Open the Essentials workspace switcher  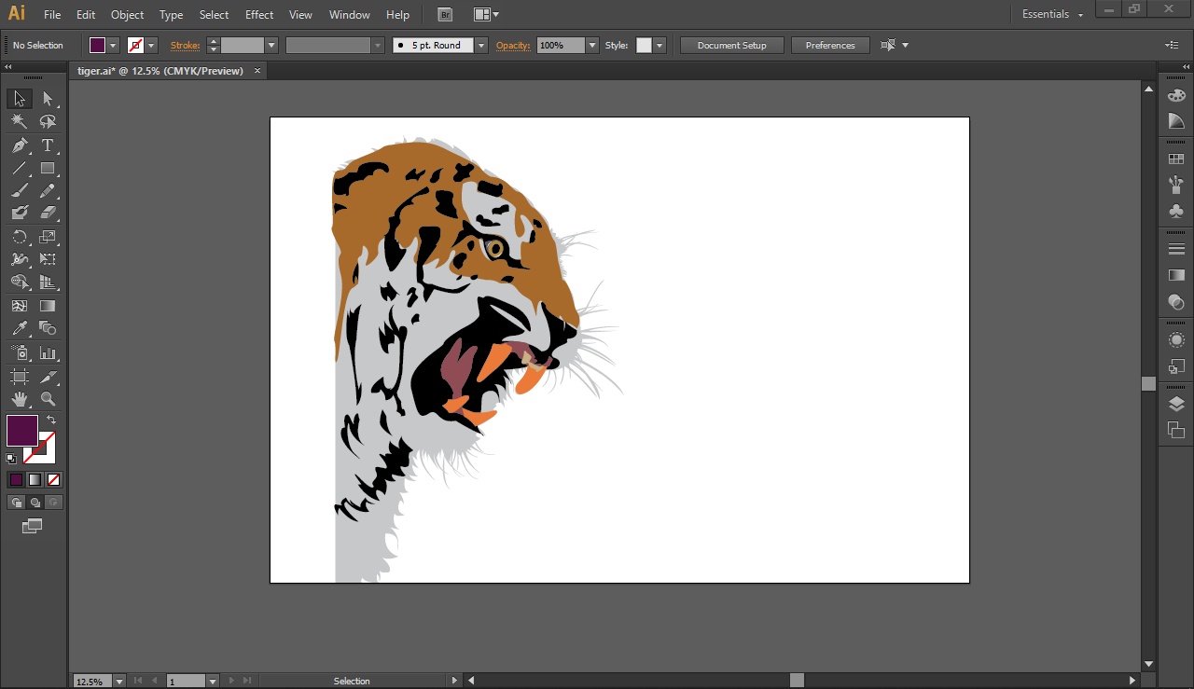[1052, 15]
